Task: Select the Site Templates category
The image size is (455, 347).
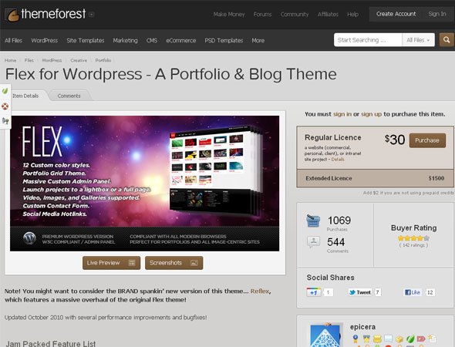Action: 86,40
